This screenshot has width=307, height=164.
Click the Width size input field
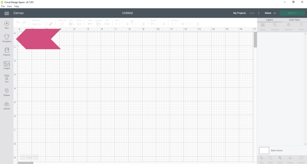122,24
